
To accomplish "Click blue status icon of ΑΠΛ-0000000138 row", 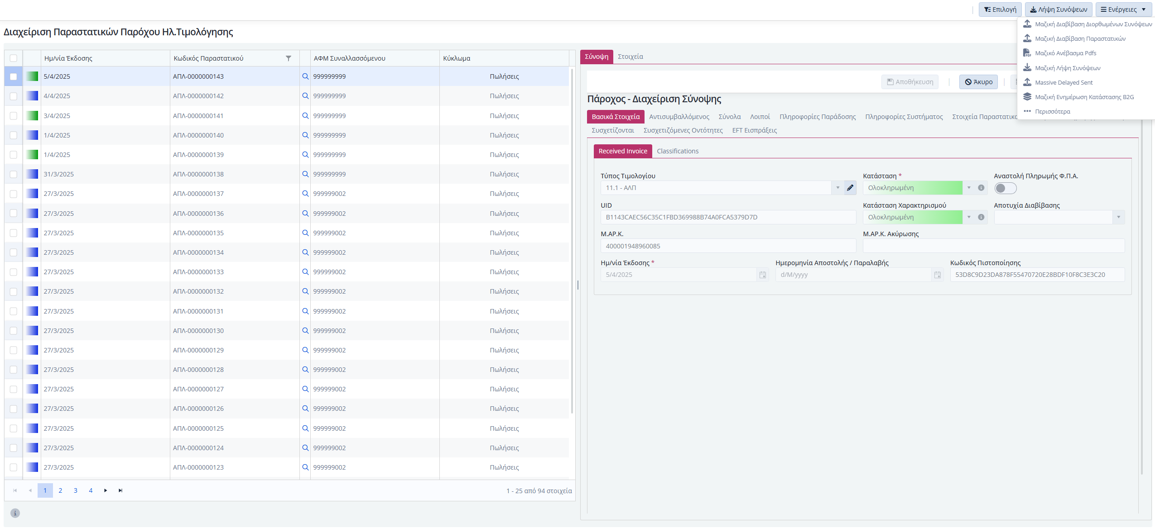I will (x=32, y=174).
